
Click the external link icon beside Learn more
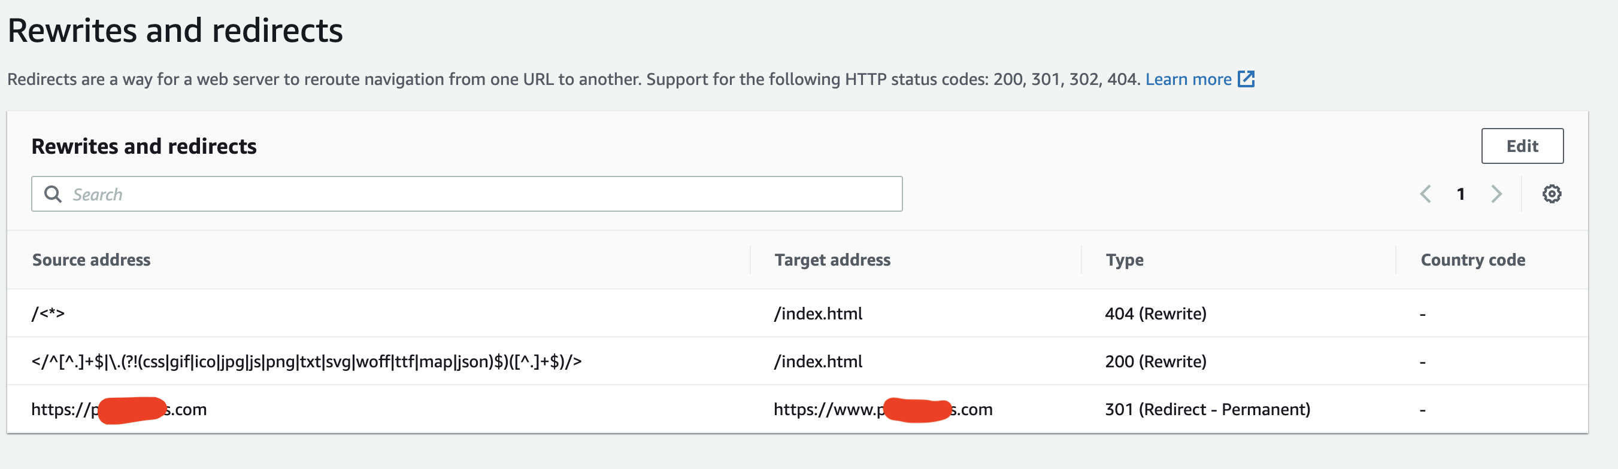pos(1247,78)
